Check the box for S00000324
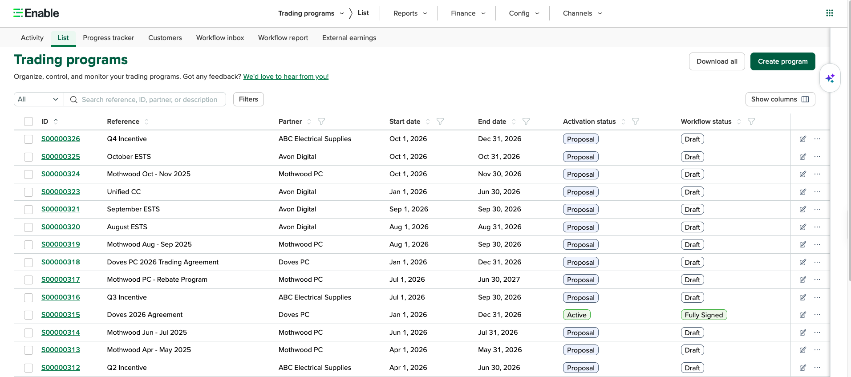Viewport: 851px width, 377px height. coord(28,174)
